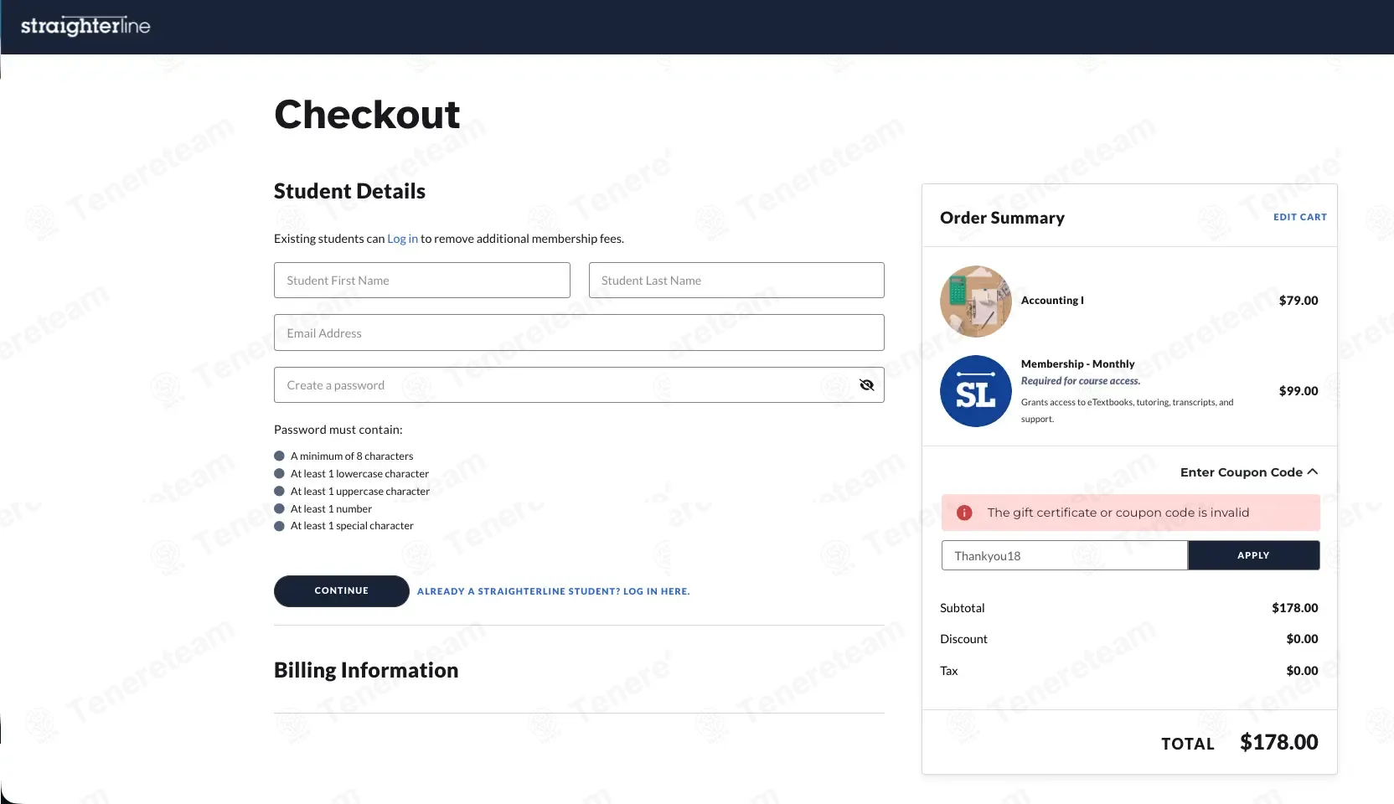This screenshot has width=1394, height=804.
Task: Click the Tax label
Action: click(x=948, y=671)
